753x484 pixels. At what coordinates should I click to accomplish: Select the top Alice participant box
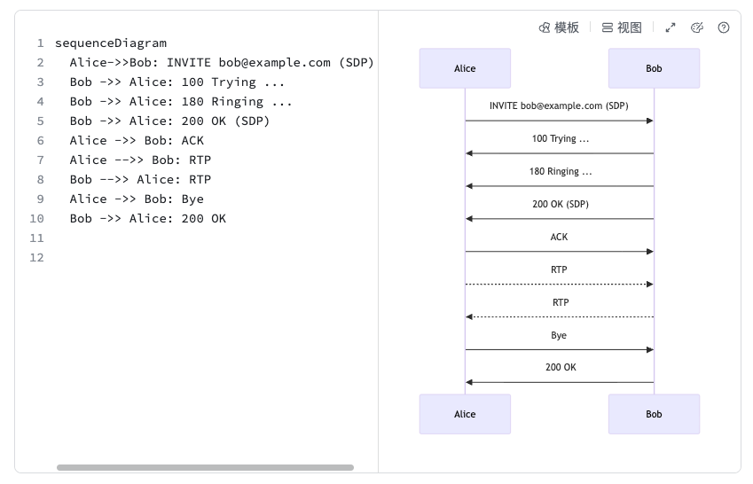point(465,68)
